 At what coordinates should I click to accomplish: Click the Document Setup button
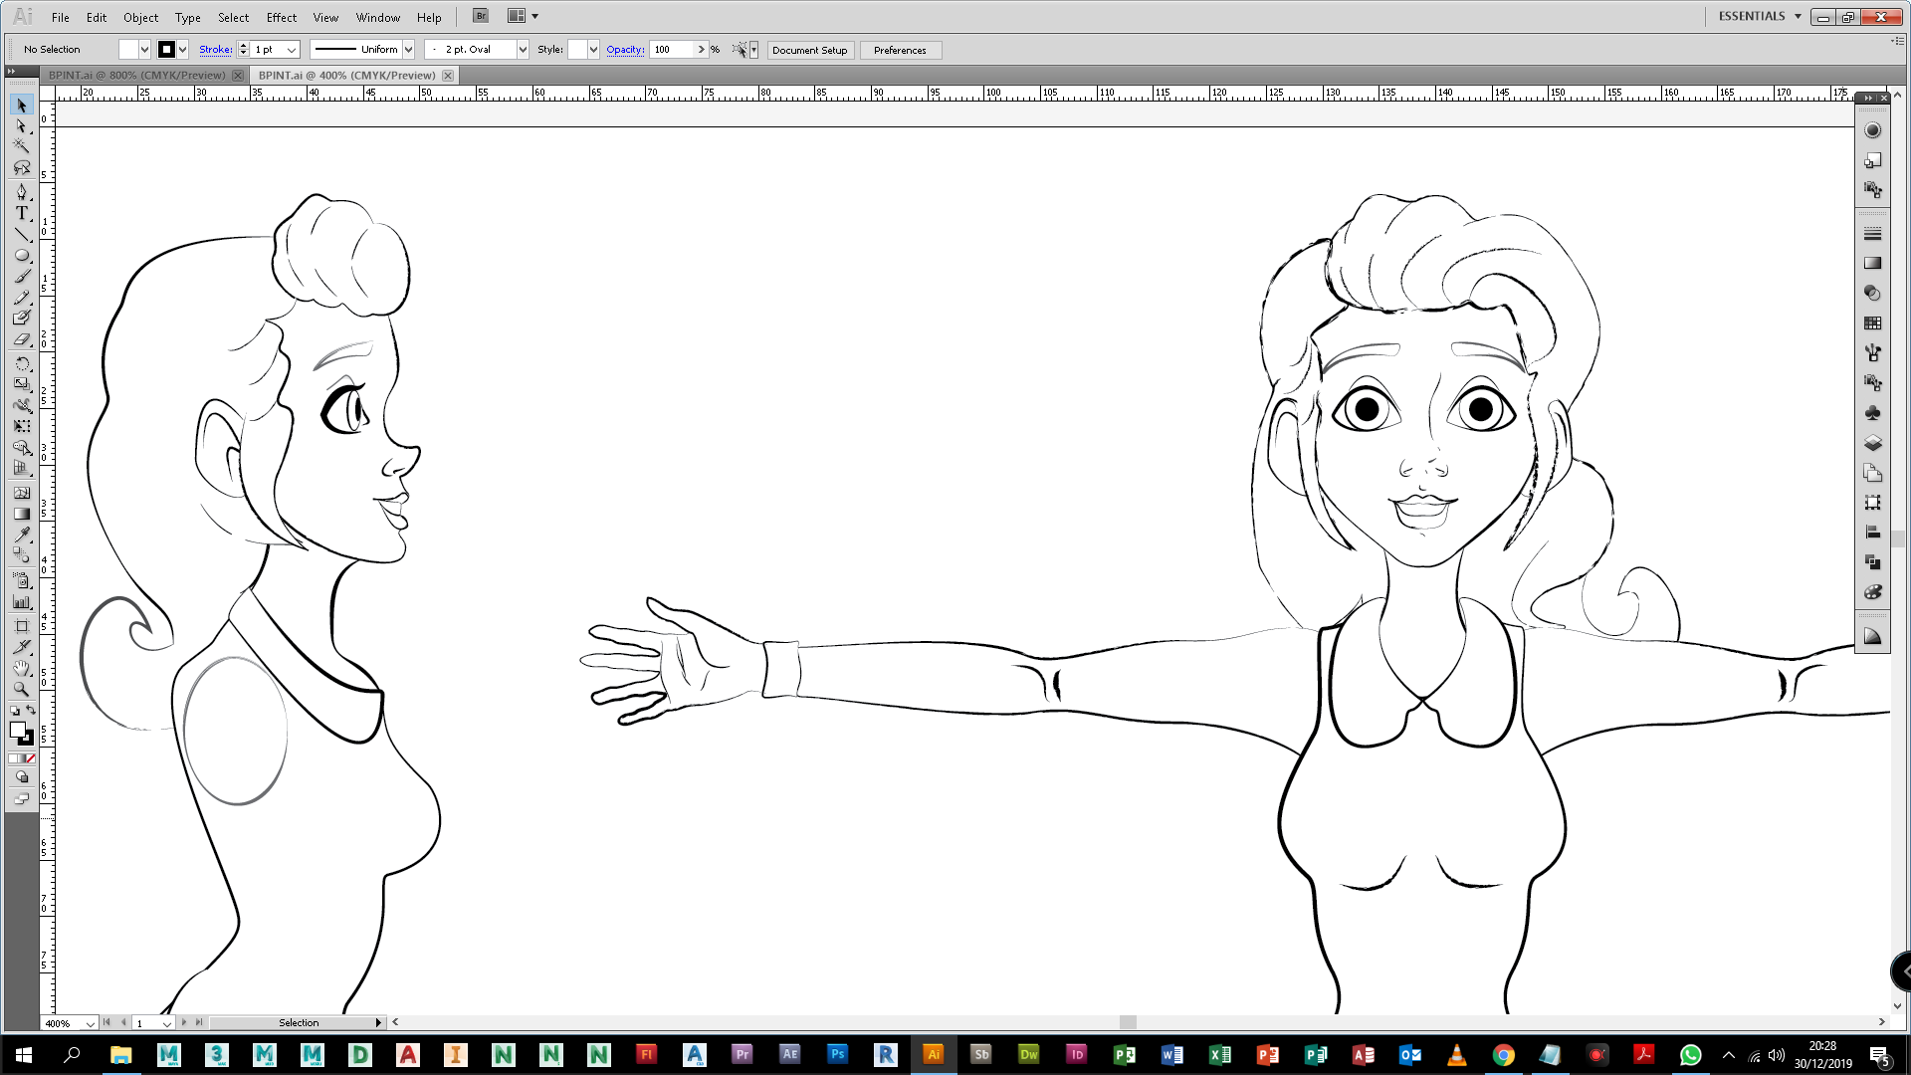809,50
